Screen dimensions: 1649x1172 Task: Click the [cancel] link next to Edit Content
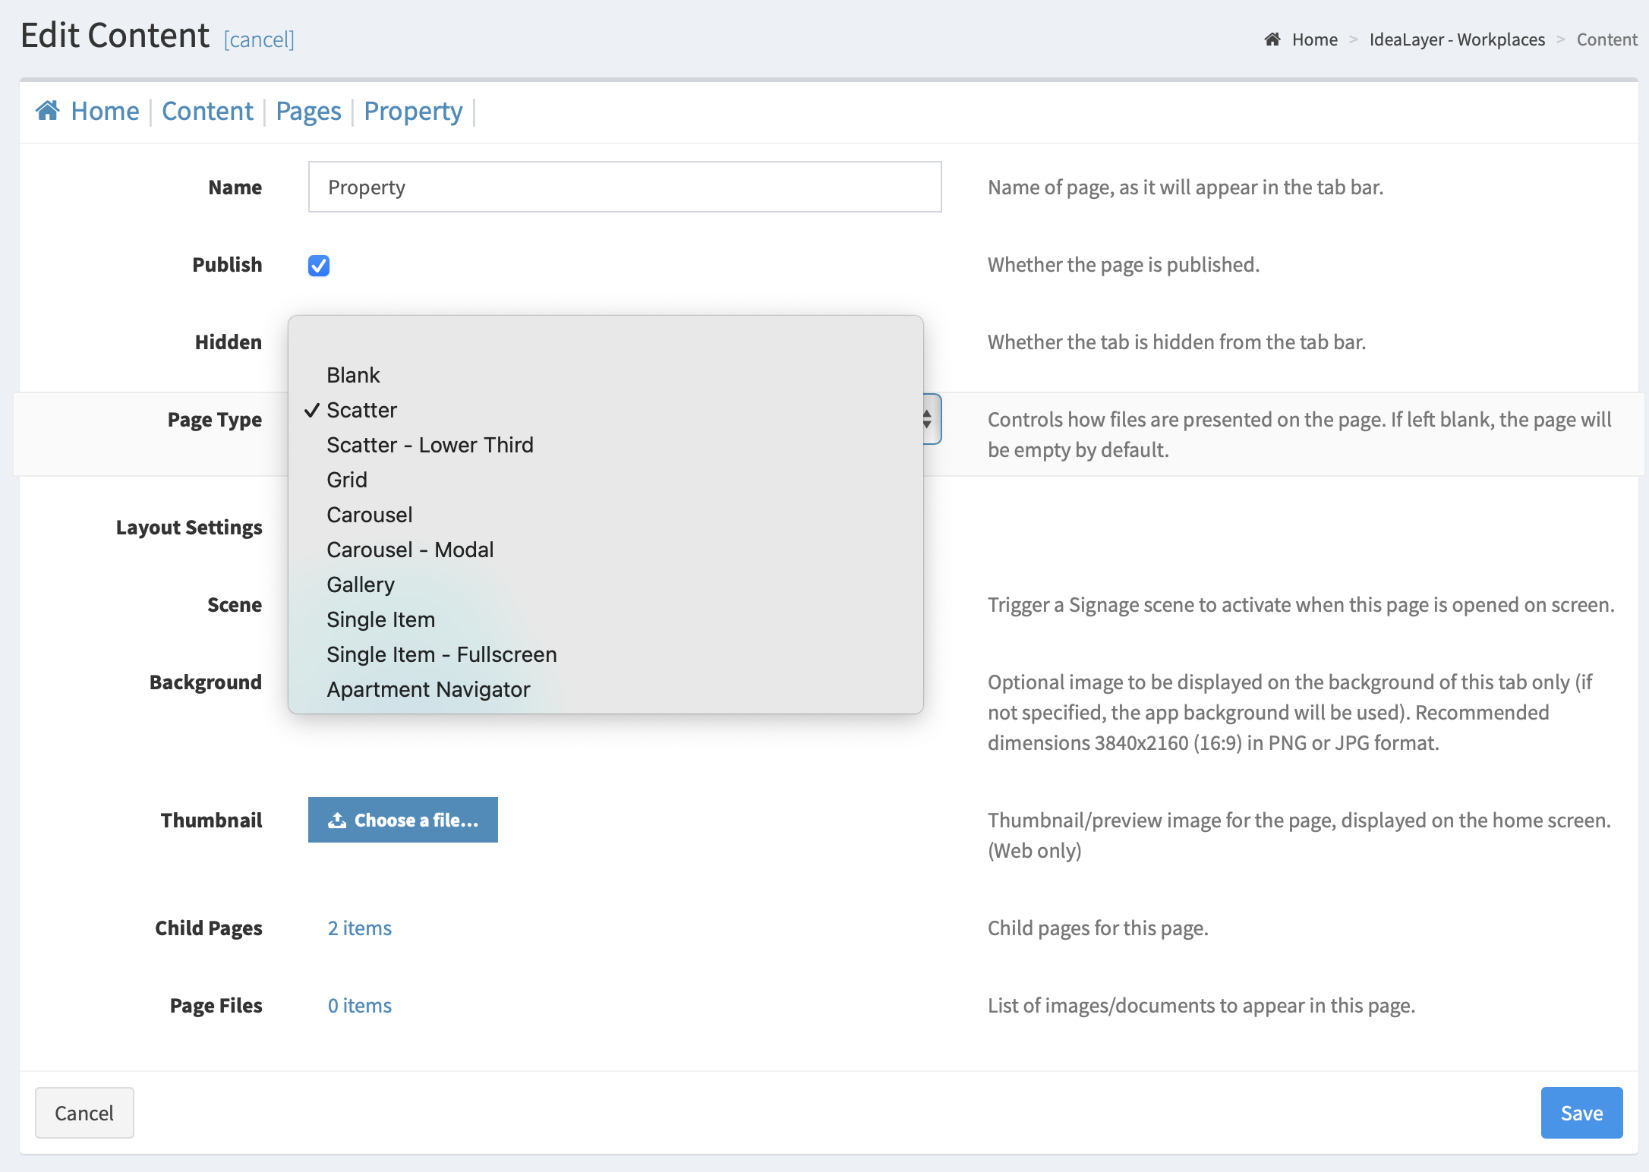258,39
